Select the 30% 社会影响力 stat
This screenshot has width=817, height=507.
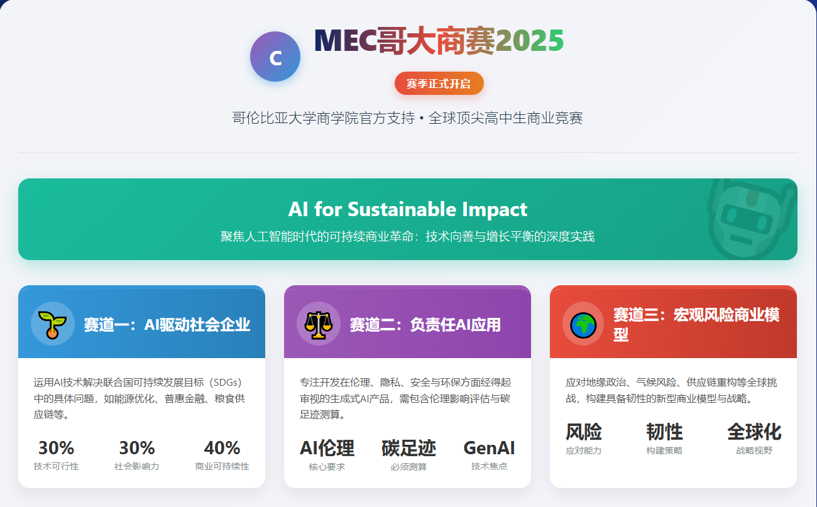(137, 455)
